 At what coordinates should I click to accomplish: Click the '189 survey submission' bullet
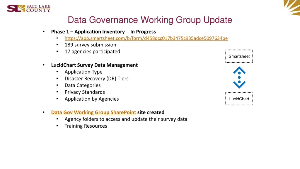(x=90, y=45)
